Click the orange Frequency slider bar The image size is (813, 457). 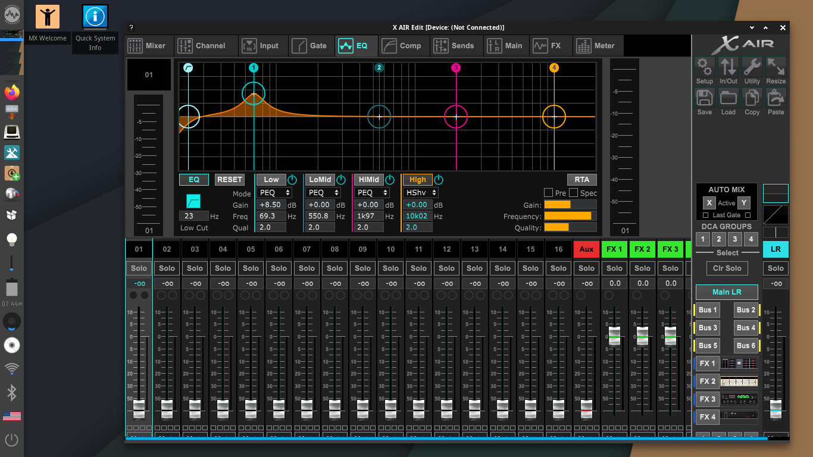(568, 216)
